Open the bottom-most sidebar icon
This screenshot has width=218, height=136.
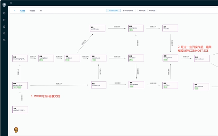click(x=4, y=40)
